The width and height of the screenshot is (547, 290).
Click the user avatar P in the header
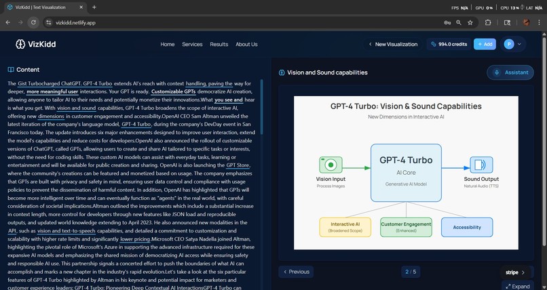pyautogui.click(x=509, y=44)
